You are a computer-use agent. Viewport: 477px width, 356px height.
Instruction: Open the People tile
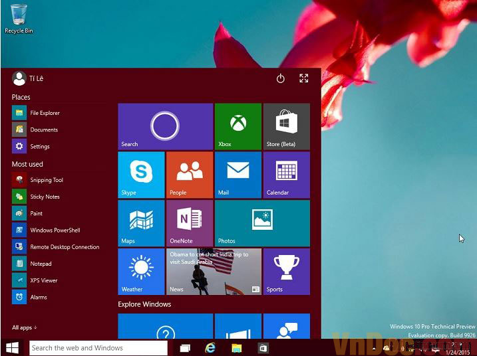tap(190, 175)
